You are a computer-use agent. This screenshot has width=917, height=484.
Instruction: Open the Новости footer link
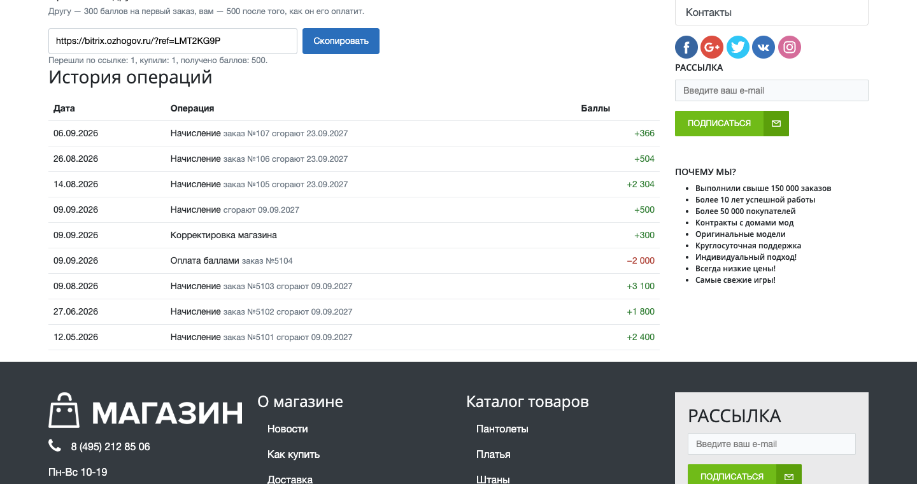point(288,429)
